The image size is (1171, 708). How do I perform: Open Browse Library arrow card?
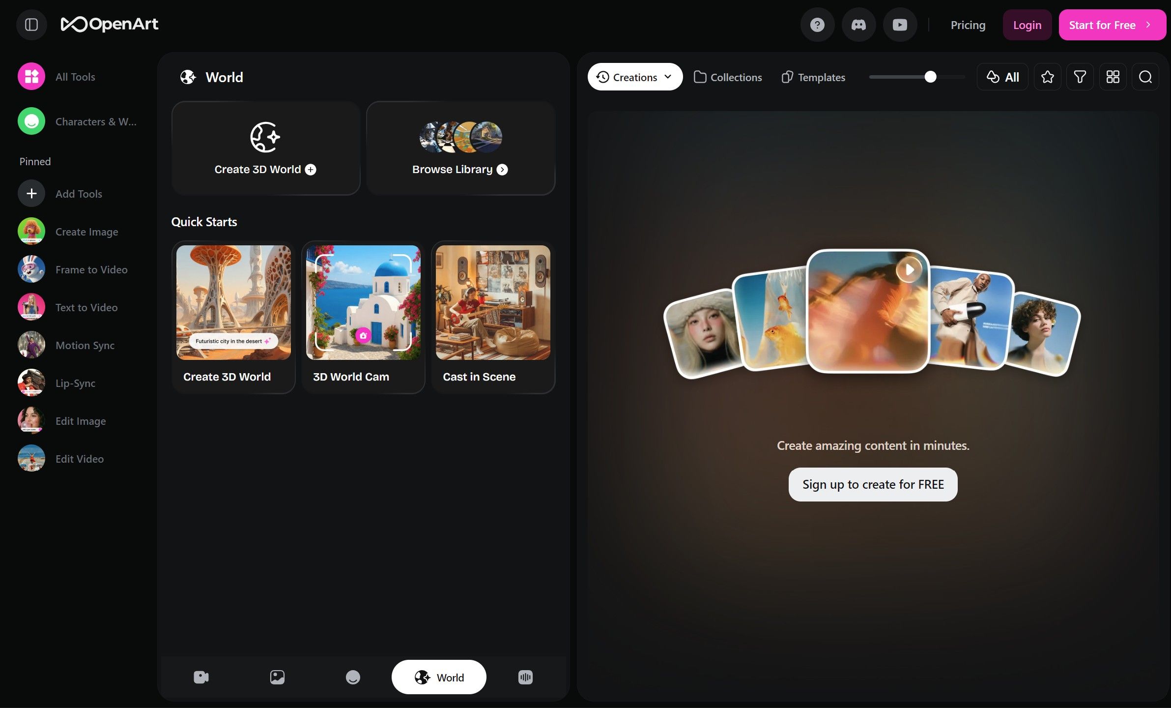coord(460,148)
